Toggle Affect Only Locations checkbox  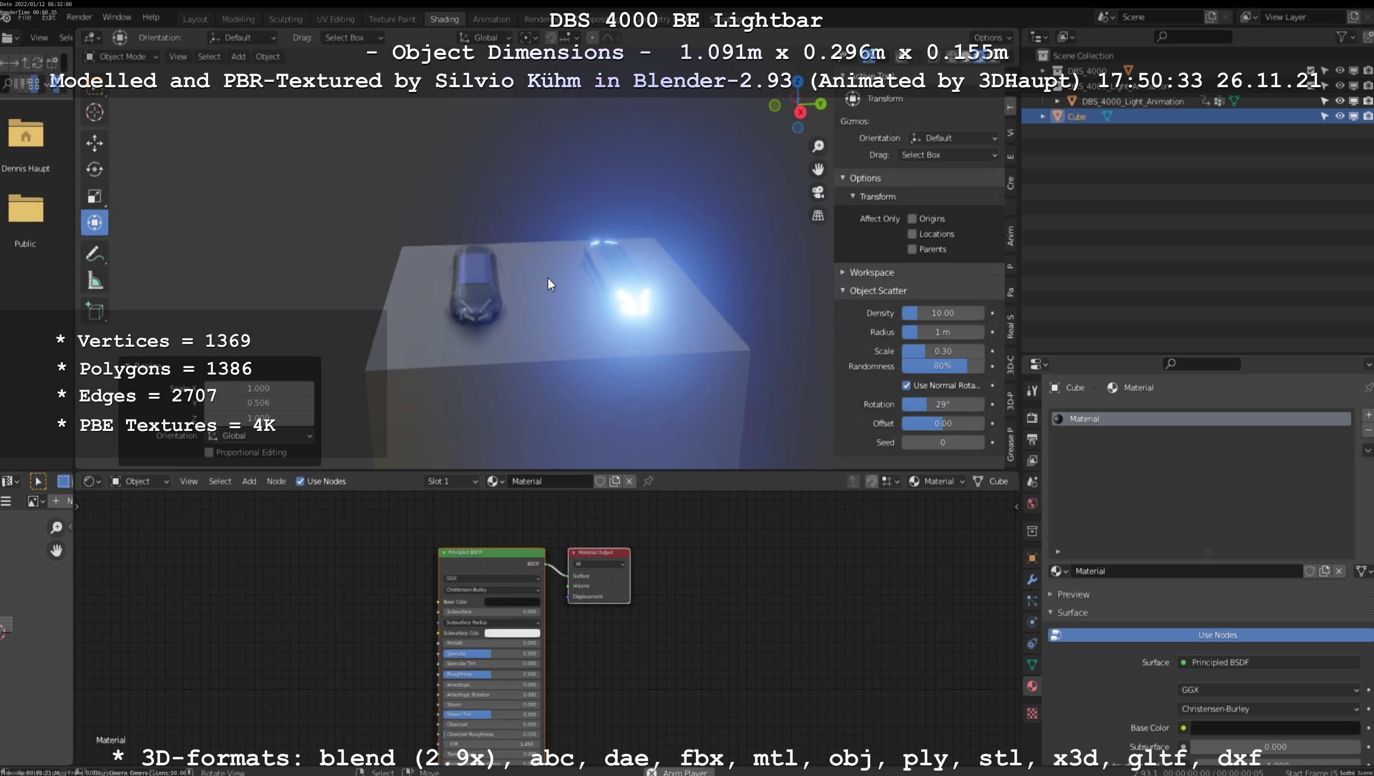(912, 234)
